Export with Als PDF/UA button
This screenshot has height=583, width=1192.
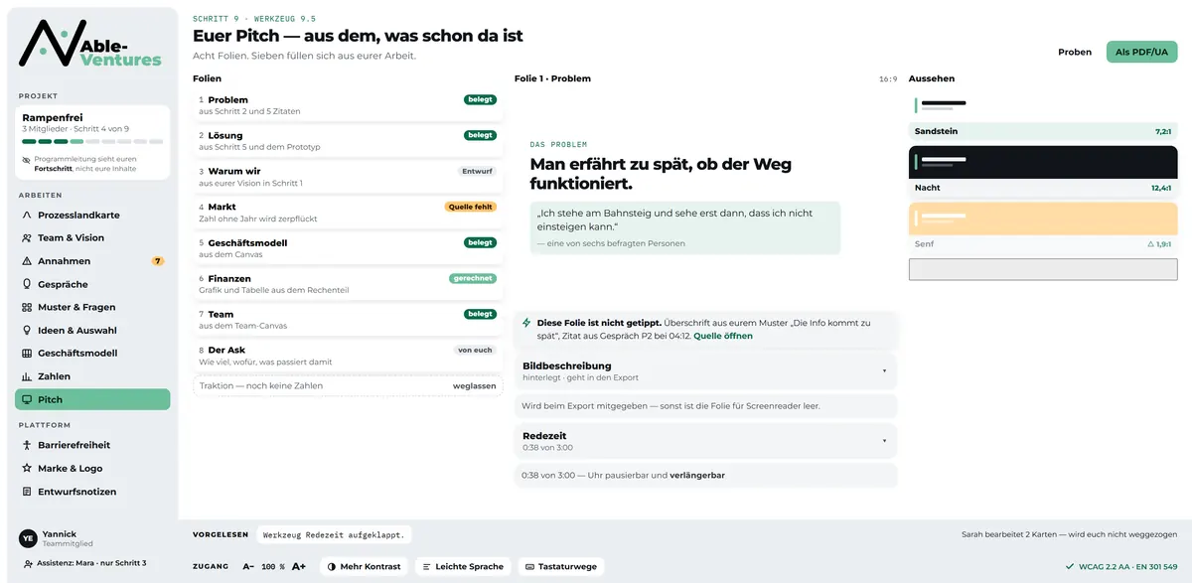pyautogui.click(x=1142, y=52)
